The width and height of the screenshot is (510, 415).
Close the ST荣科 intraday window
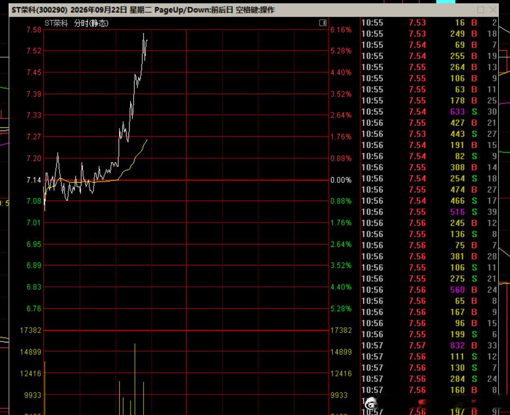pos(493,9)
